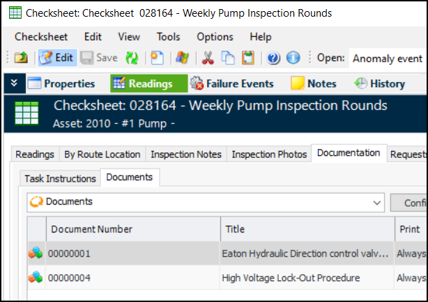428x302 pixels.
Task: Open the View menu
Action: tap(129, 37)
